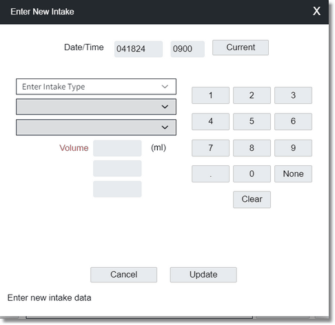The height and width of the screenshot is (325, 335).
Task: Click the Cancel button
Action: tap(123, 275)
